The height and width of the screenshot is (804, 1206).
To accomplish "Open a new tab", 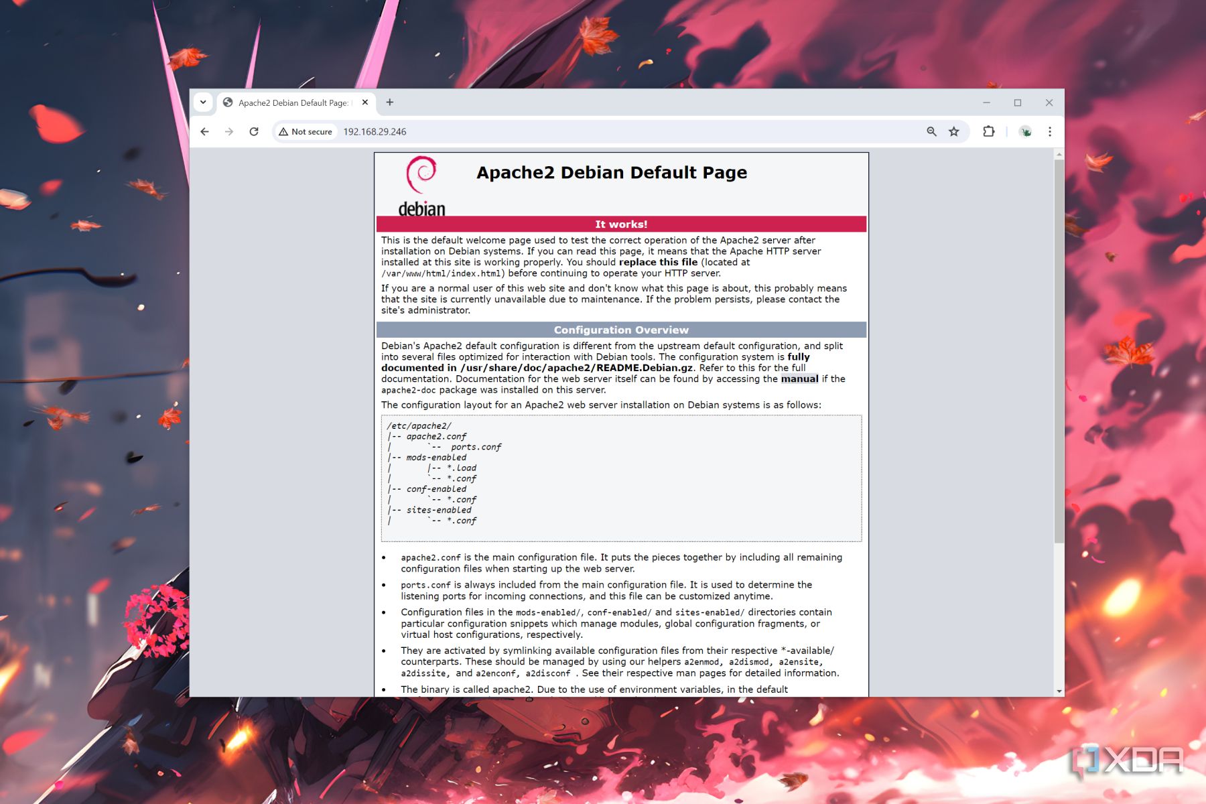I will point(390,103).
